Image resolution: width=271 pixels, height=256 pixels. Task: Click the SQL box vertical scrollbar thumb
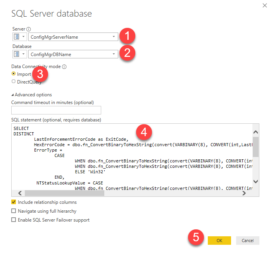pyautogui.click(x=255, y=147)
